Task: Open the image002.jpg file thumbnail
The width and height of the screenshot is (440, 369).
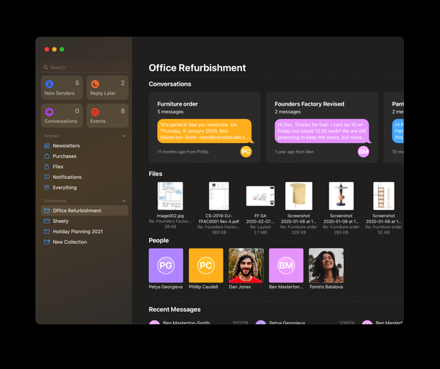Action: [x=170, y=196]
